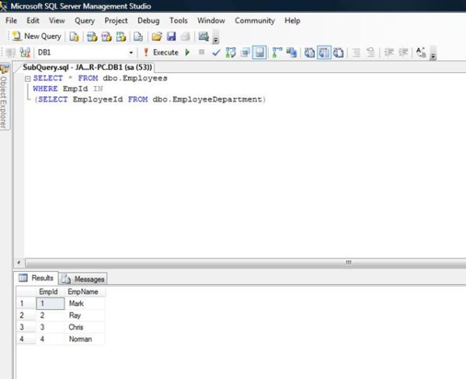Open the Activity Monitor icon

[x=203, y=37]
